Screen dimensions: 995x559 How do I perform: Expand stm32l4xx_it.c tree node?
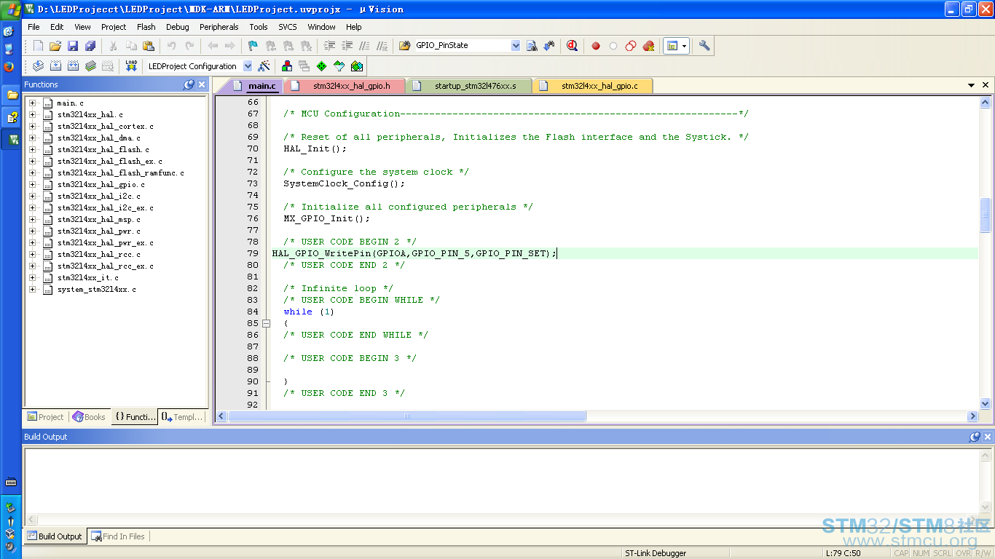(32, 278)
